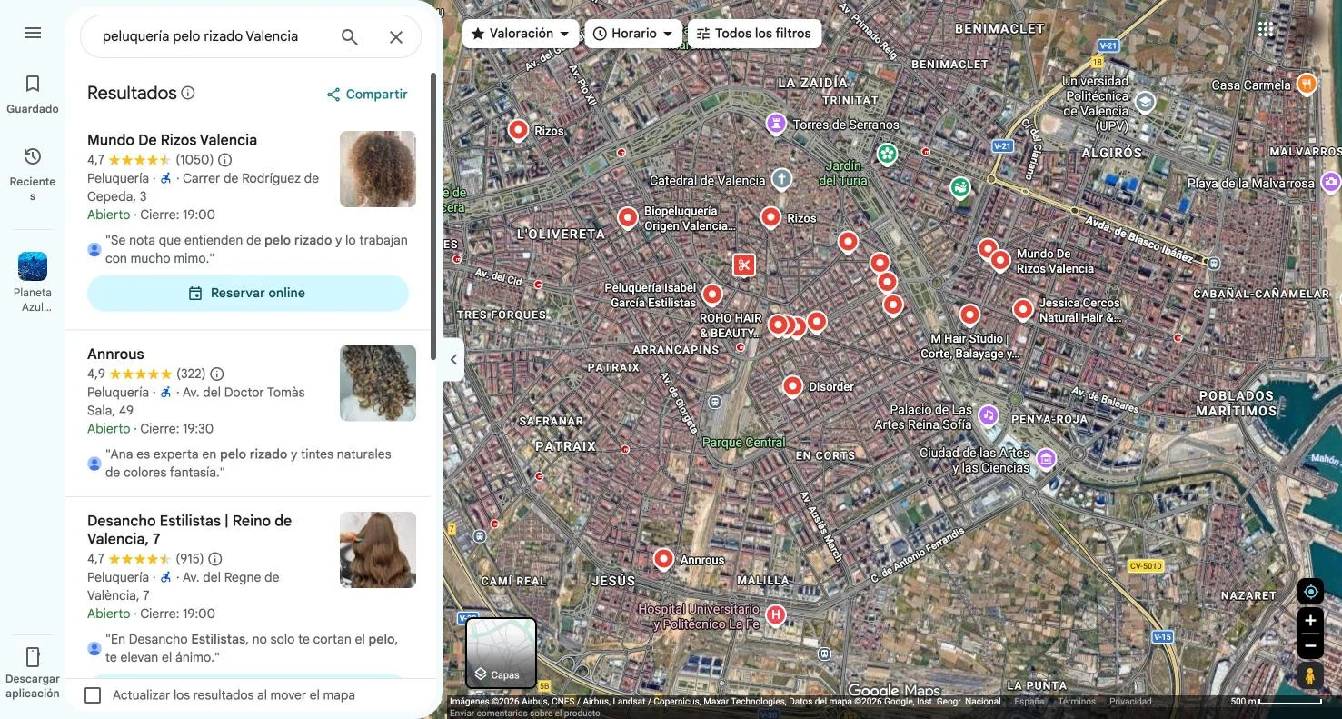Open the Annrous result listing
This screenshot has width=1342, height=719.
click(115, 355)
